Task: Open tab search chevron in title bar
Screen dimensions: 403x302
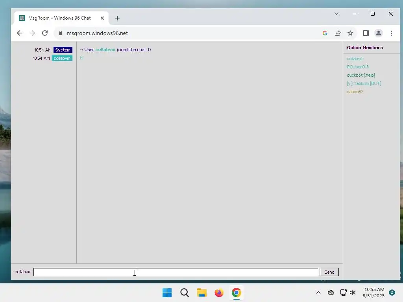Action: (x=336, y=14)
